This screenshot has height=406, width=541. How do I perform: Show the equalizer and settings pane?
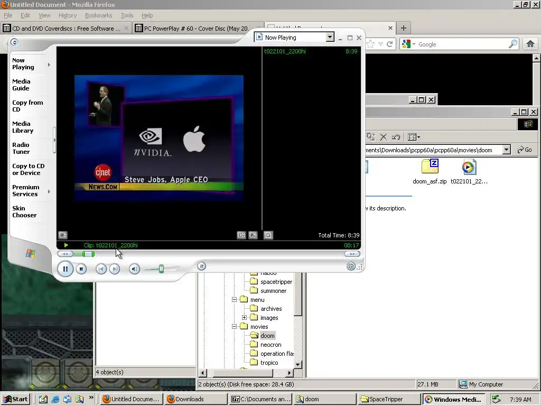[x=63, y=235]
